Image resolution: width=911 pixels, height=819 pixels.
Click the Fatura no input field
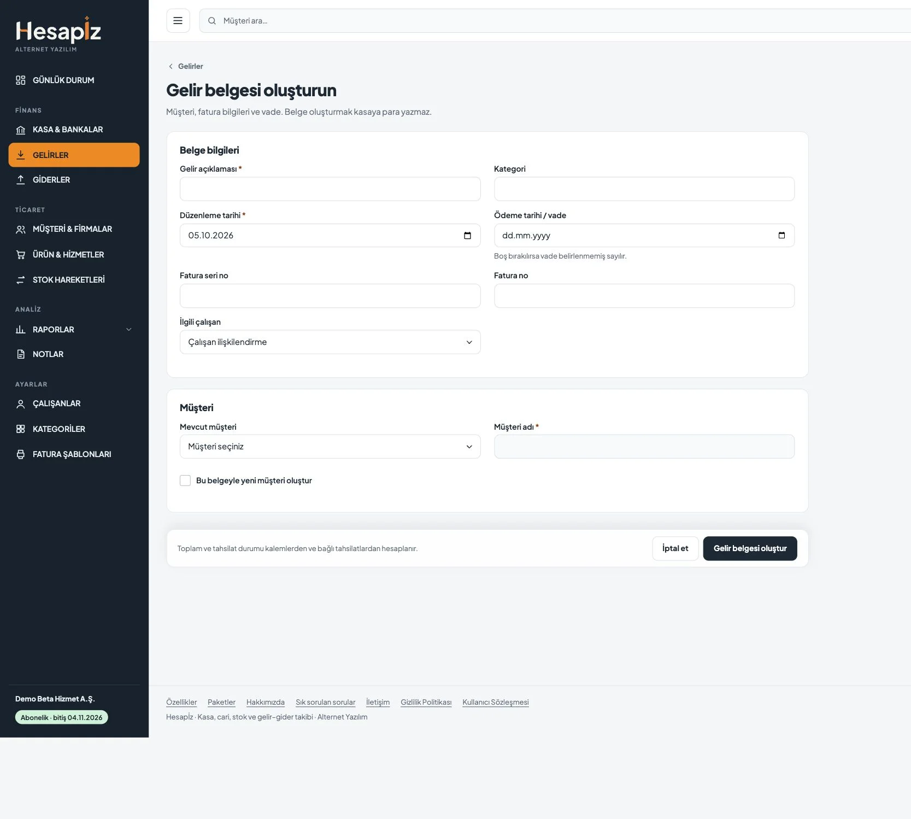[644, 296]
